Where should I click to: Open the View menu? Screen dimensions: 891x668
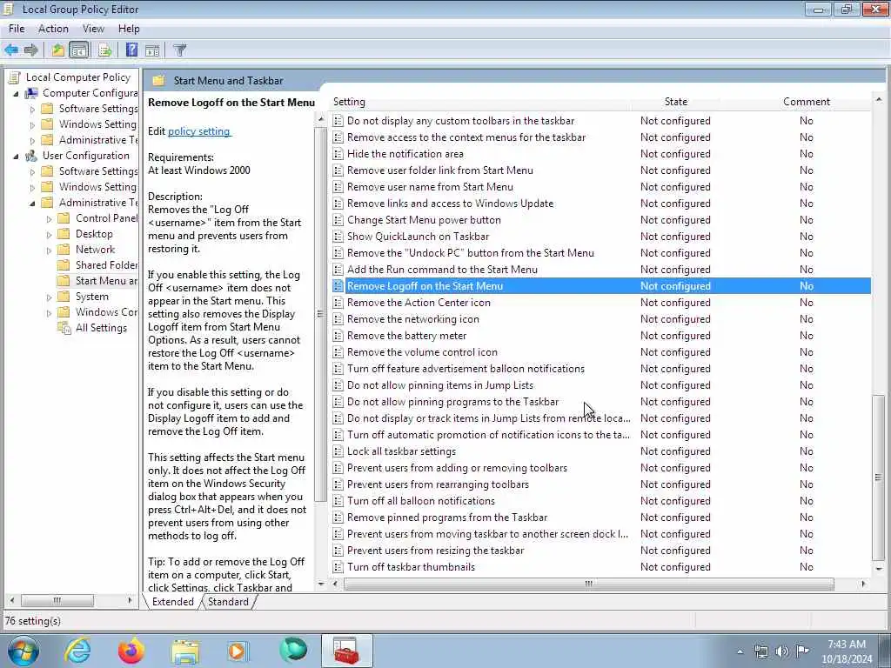click(93, 29)
